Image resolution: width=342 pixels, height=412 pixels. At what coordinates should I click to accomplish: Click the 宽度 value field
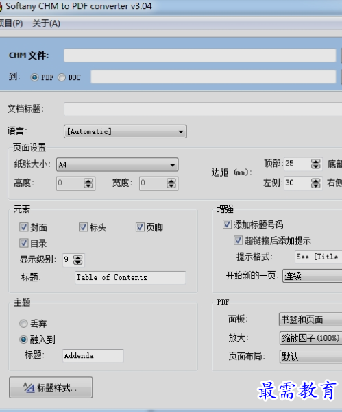[153, 183]
